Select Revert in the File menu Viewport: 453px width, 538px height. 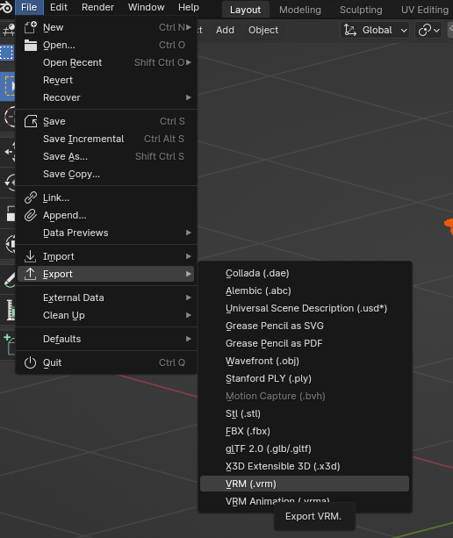pyautogui.click(x=106, y=80)
